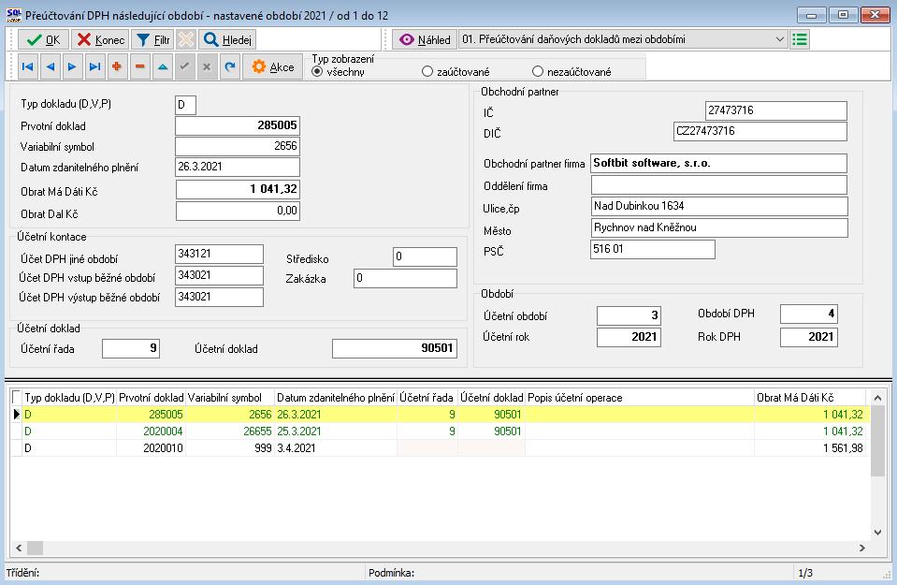Open the Filtr filter tool
Image resolution: width=897 pixels, height=585 pixels.
click(x=152, y=39)
